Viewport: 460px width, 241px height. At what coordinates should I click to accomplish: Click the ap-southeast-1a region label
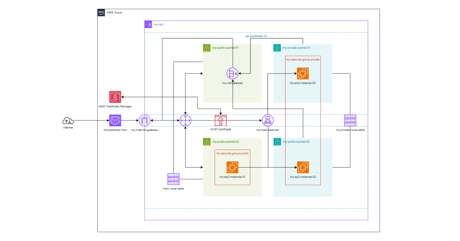pos(256,36)
